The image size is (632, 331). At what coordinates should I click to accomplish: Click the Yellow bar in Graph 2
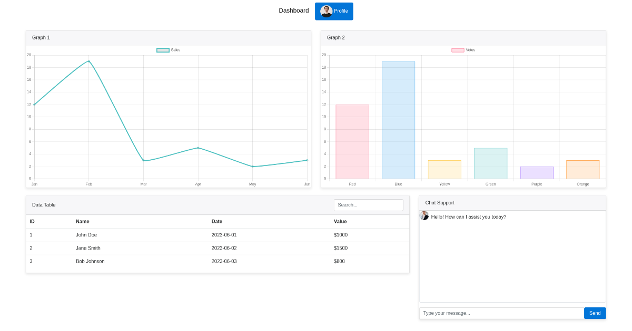click(x=444, y=168)
